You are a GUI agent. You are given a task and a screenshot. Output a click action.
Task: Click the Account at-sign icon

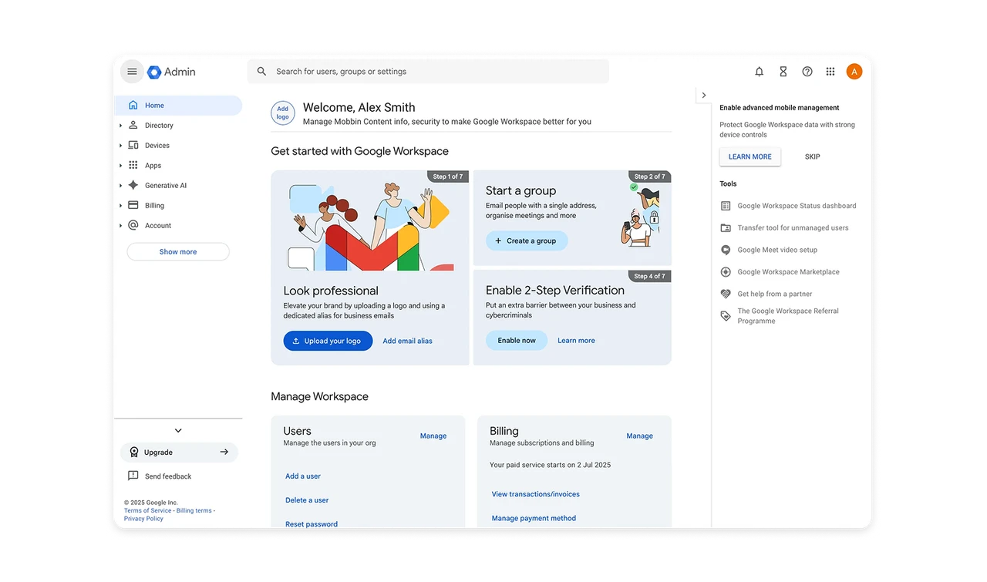pos(133,226)
